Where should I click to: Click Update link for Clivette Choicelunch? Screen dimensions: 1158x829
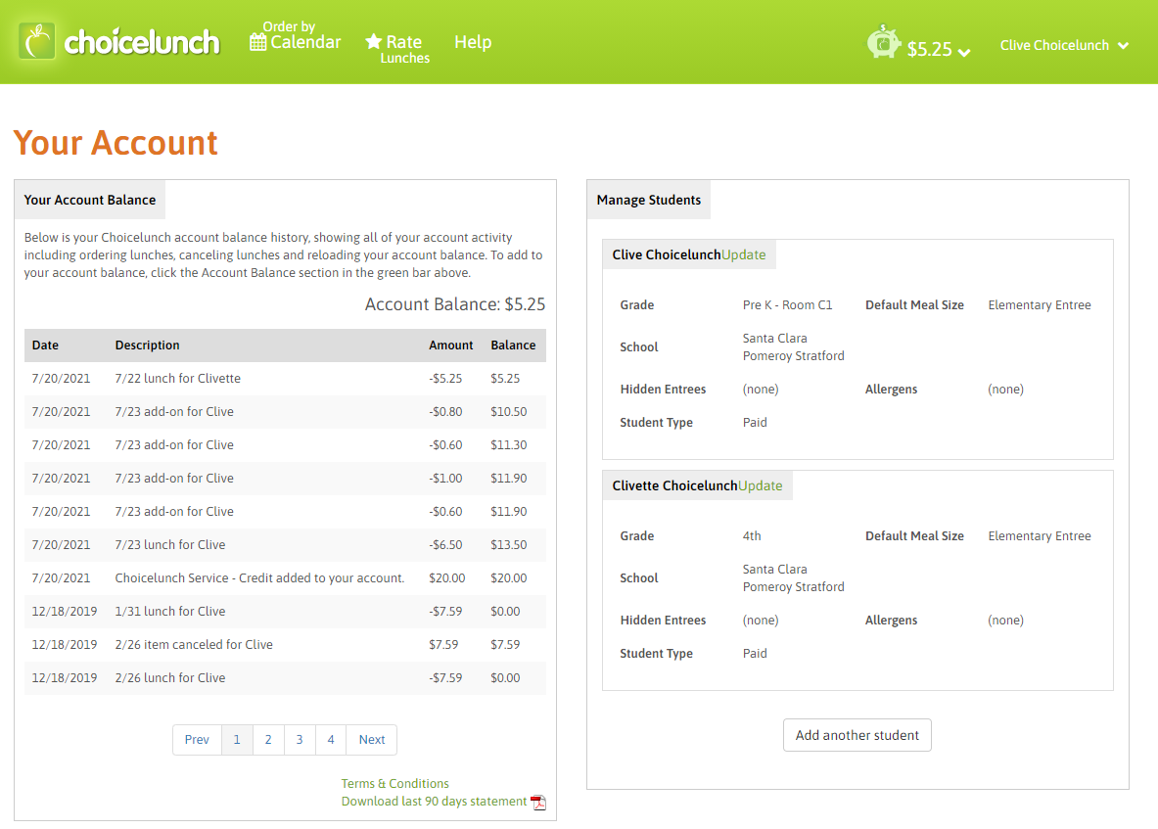click(x=760, y=485)
